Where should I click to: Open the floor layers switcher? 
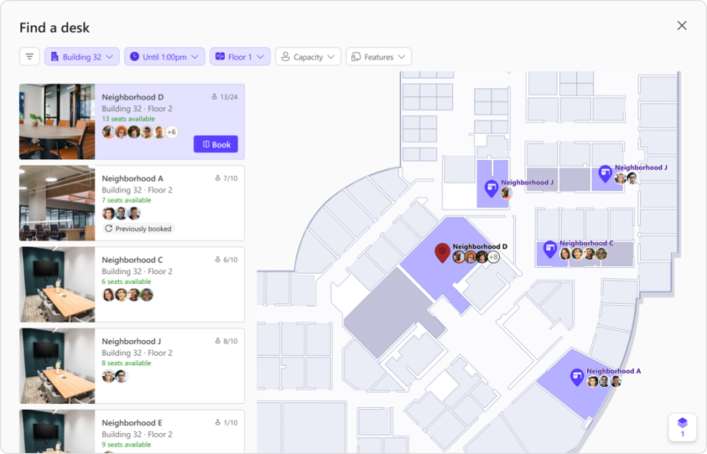pyautogui.click(x=682, y=426)
